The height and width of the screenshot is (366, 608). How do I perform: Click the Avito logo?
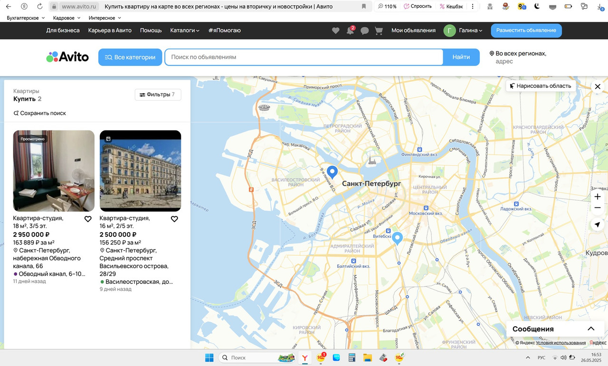coord(67,57)
